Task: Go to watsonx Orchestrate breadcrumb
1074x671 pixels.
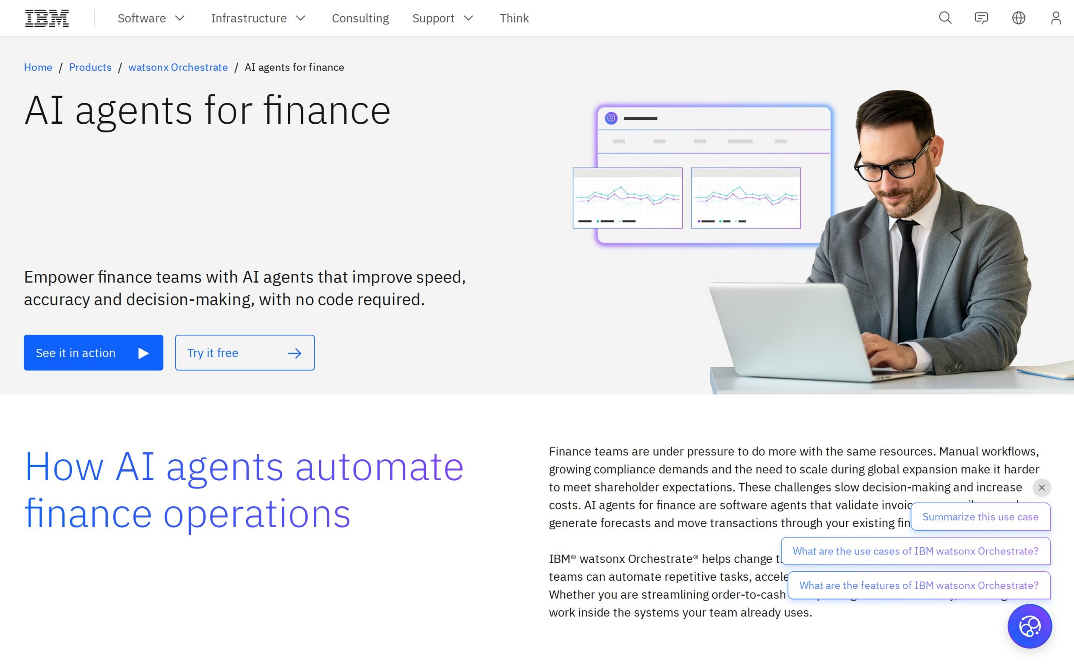Action: pos(178,67)
